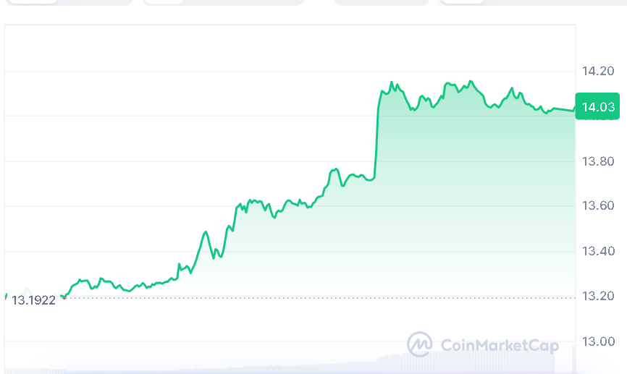The width and height of the screenshot is (627, 374).
Task: Click the green starting point at chart's left edge
Action: [6, 295]
